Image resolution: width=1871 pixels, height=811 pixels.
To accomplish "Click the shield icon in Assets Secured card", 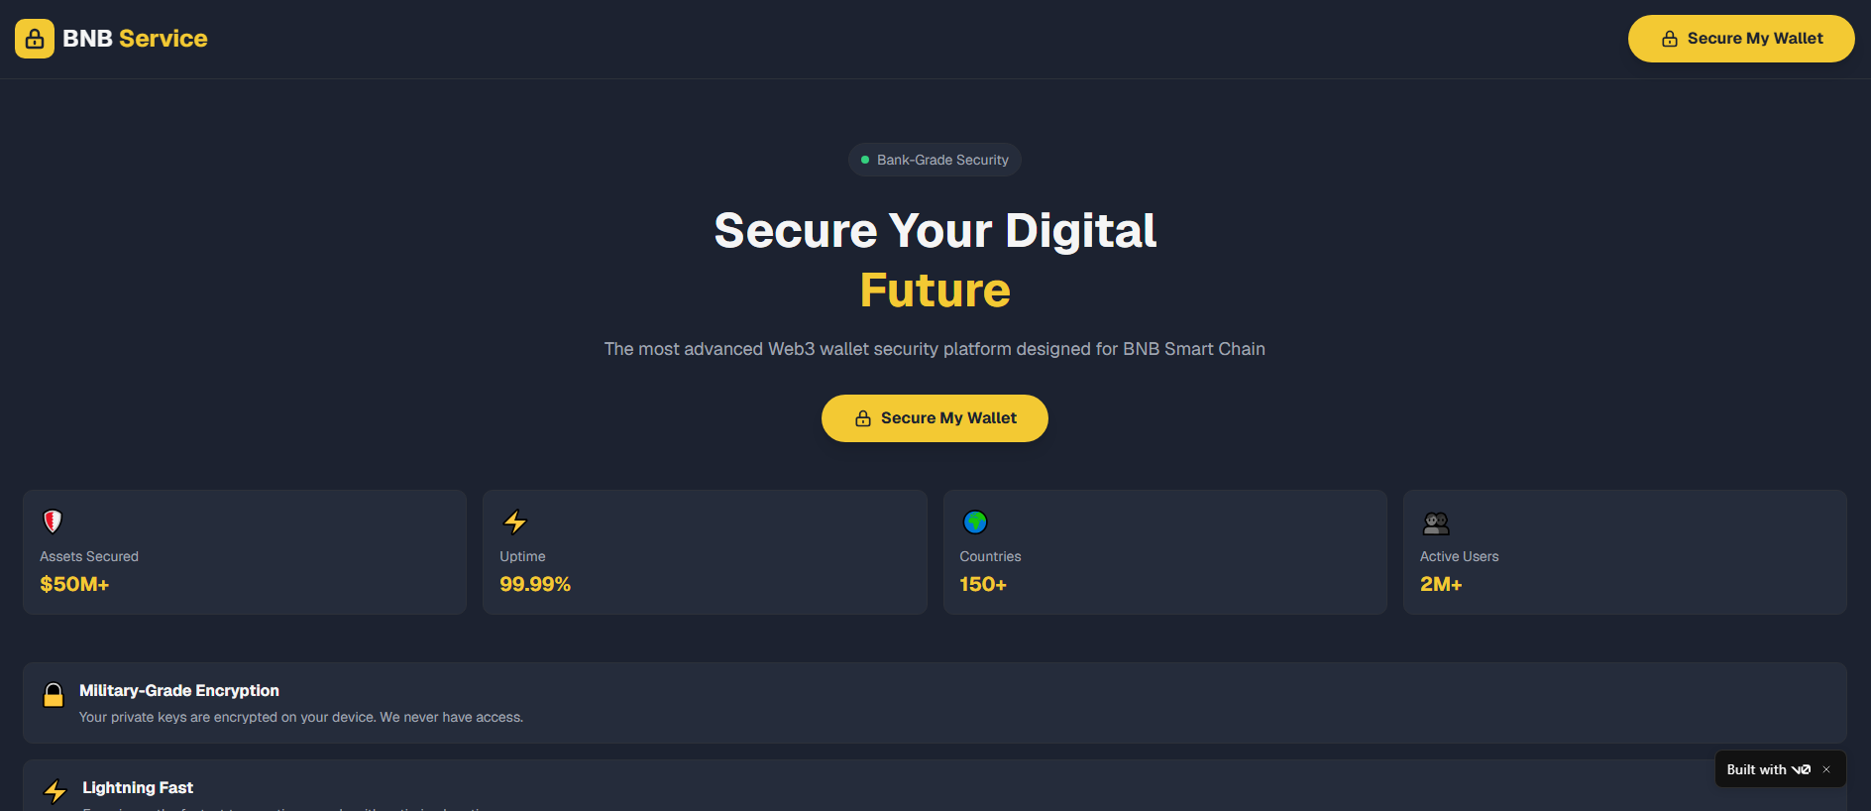I will (53, 521).
